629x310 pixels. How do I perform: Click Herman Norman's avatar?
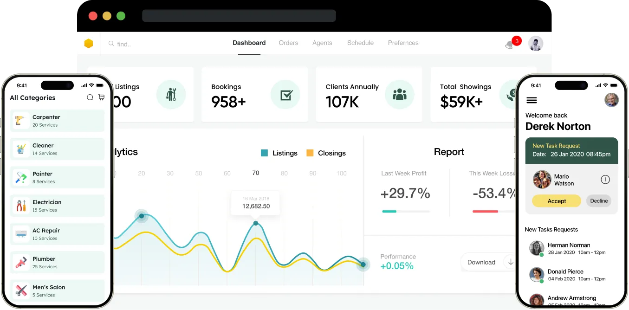tap(537, 248)
